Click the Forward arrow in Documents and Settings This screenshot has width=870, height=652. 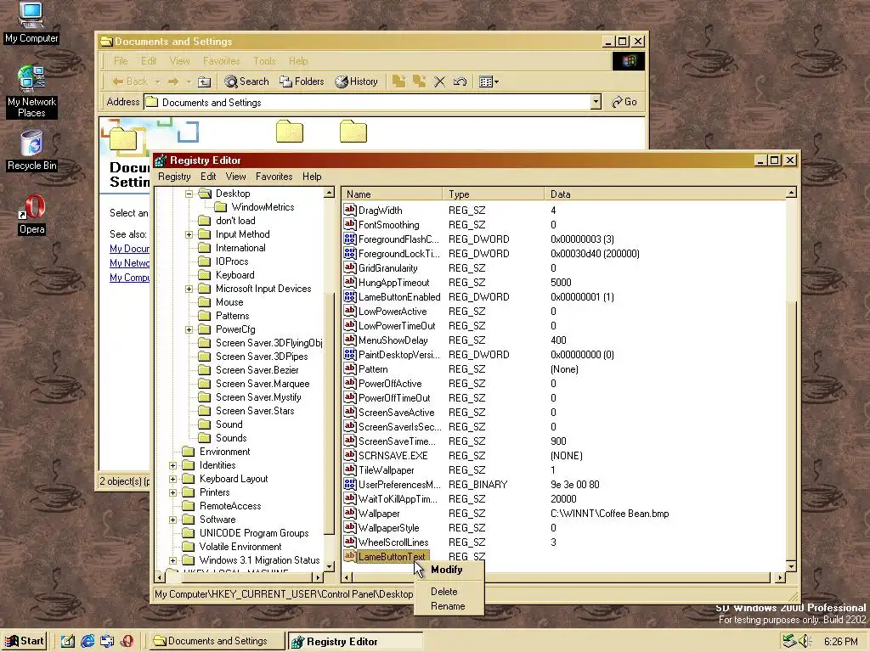click(x=173, y=81)
